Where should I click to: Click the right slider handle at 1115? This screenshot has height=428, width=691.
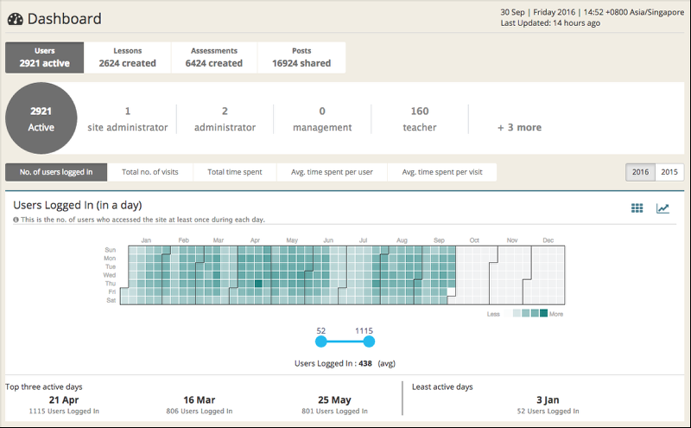click(x=369, y=342)
